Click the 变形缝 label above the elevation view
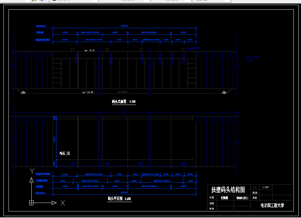The width and height of the screenshot is (301, 218). click(x=40, y=32)
